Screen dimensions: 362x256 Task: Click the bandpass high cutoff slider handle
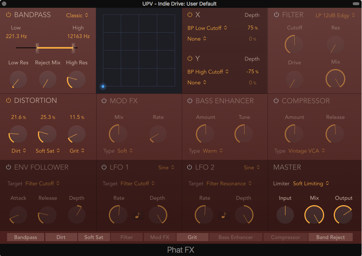(x=73, y=48)
